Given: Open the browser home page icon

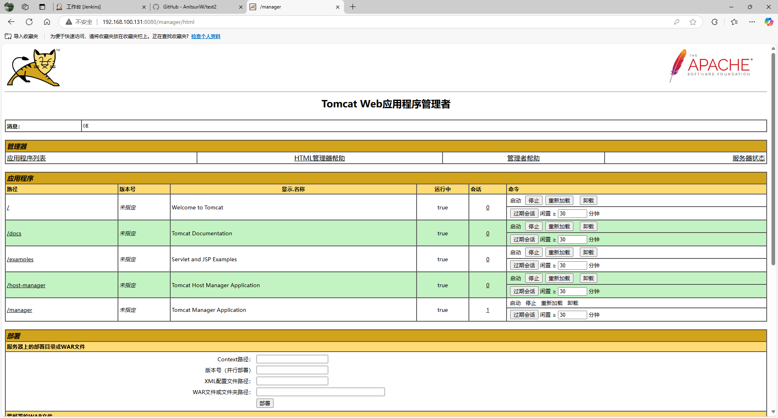Looking at the screenshot, I should (x=47, y=22).
